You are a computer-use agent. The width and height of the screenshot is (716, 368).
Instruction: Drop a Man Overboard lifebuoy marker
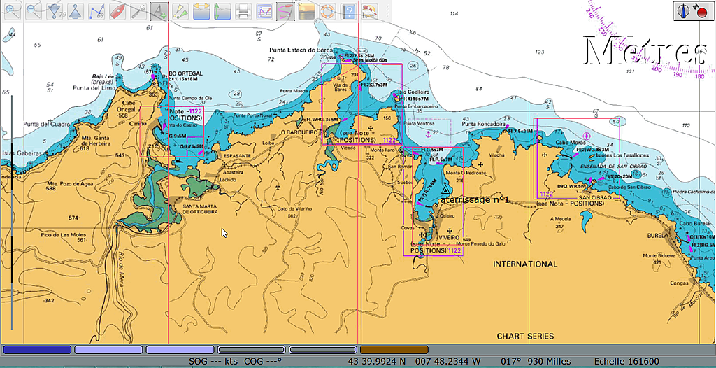coord(327,10)
